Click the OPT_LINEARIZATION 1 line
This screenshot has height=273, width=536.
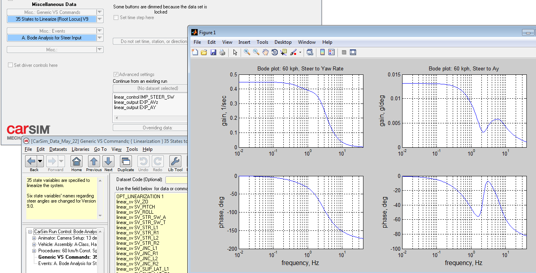tap(140, 197)
